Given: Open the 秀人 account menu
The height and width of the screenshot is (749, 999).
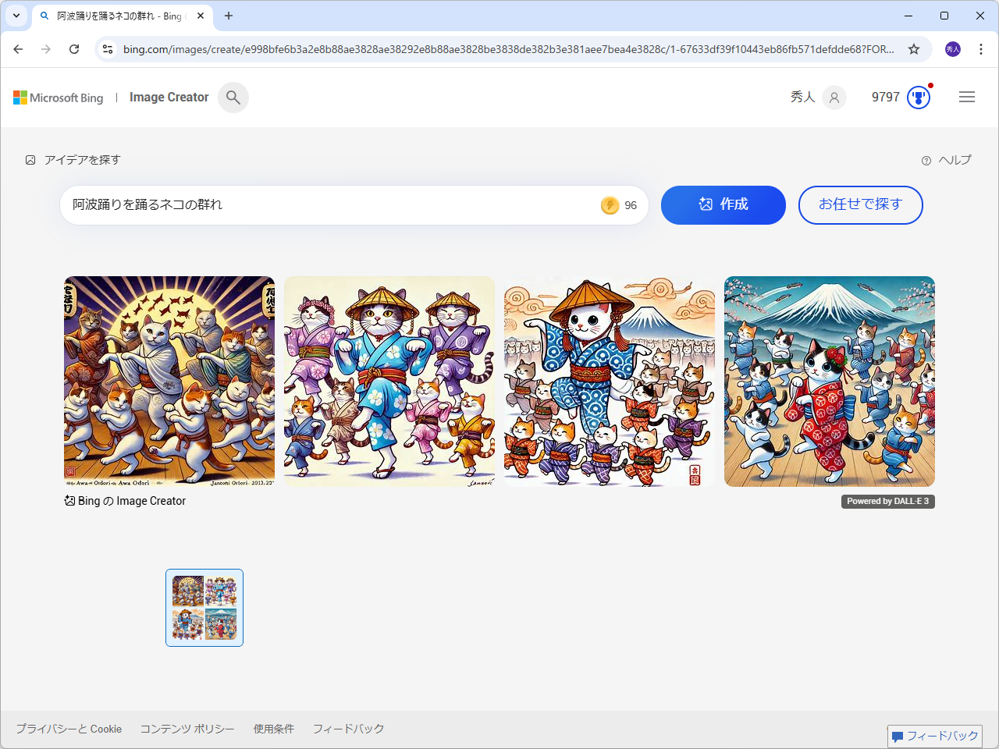Looking at the screenshot, I should [817, 97].
